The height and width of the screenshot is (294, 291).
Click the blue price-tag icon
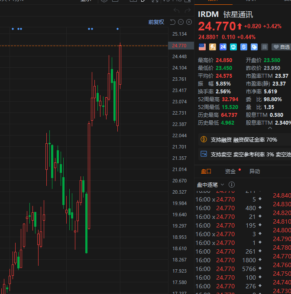(x=254, y=47)
